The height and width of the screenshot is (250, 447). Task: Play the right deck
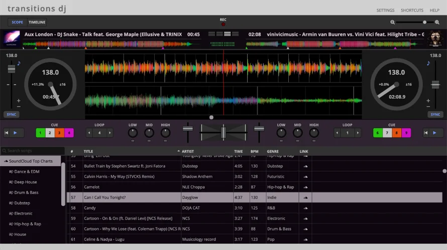pos(435,133)
